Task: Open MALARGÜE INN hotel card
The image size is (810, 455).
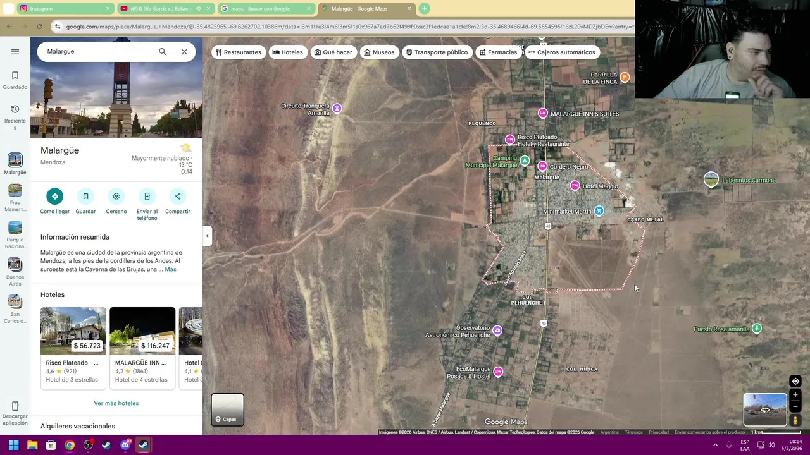Action: [142, 348]
